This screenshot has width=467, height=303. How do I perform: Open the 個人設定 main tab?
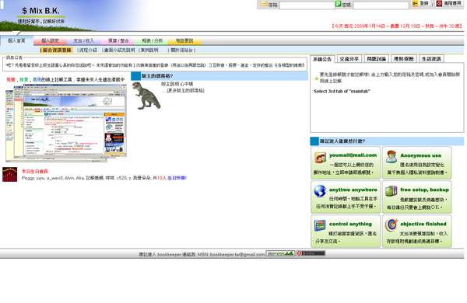(50, 40)
